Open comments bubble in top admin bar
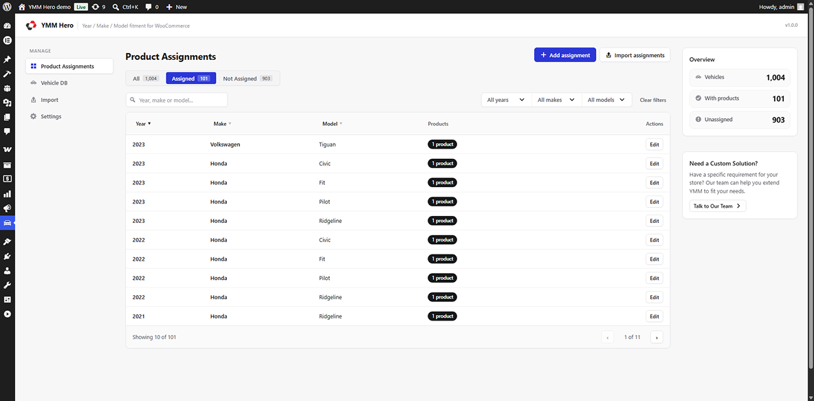 point(151,7)
